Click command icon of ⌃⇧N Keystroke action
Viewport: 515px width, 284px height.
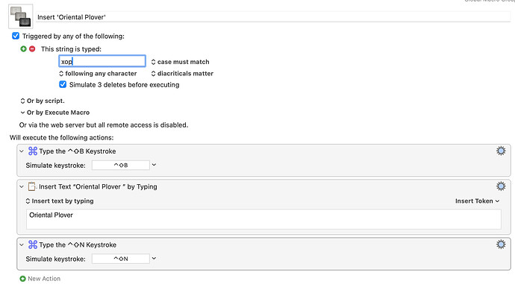tap(33, 244)
